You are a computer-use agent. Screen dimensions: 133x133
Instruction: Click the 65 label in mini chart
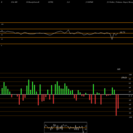pyautogui.click(x=86, y=126)
